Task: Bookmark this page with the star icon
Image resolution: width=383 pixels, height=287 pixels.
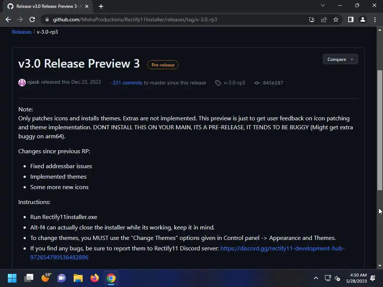Action: click(x=336, y=19)
